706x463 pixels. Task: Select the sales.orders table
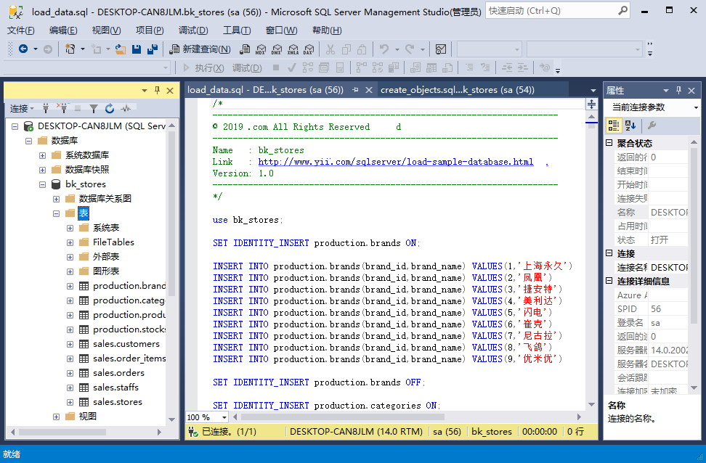click(118, 373)
